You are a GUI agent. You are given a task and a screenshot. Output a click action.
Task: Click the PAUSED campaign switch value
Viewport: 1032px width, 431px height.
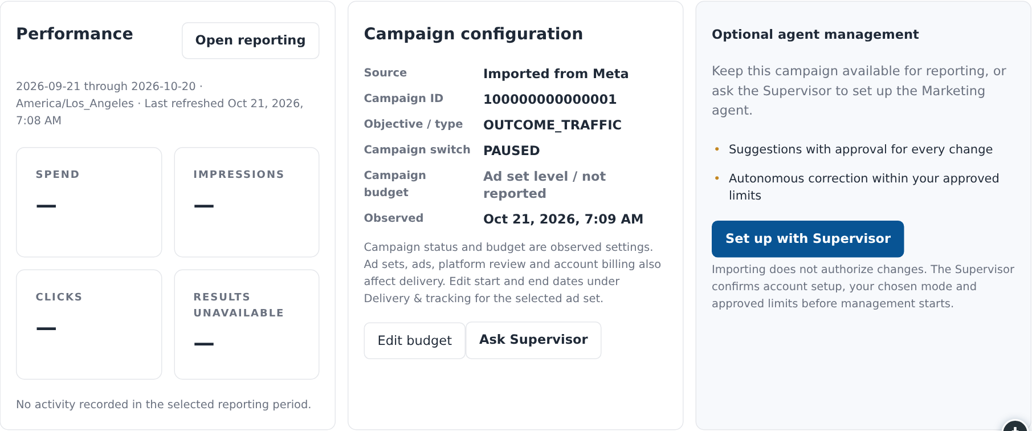coord(511,151)
